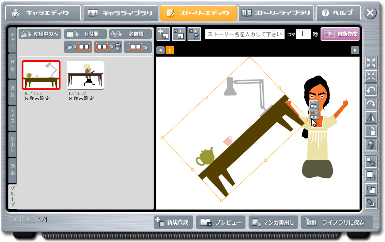This screenshot has width=385, height=242.
Task: Click the save to library popup icon on canvas
Action: coord(313,105)
